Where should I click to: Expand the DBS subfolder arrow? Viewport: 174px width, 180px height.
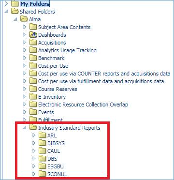(x=34, y=159)
